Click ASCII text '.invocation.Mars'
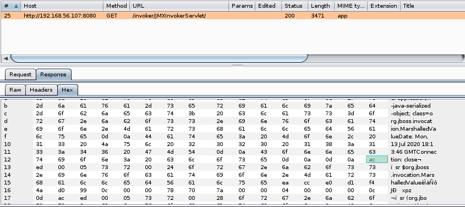Screen dimensions: 465x207 [x=413, y=175]
